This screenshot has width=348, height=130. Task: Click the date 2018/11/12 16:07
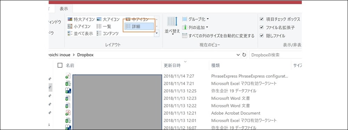[180, 128]
